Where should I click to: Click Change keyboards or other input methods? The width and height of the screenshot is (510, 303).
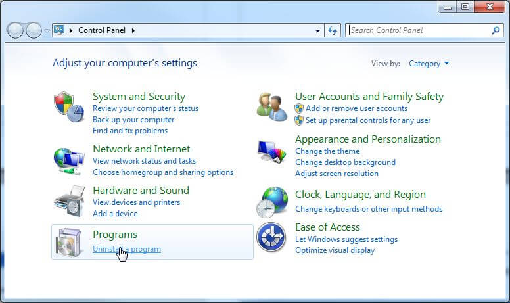(369, 209)
